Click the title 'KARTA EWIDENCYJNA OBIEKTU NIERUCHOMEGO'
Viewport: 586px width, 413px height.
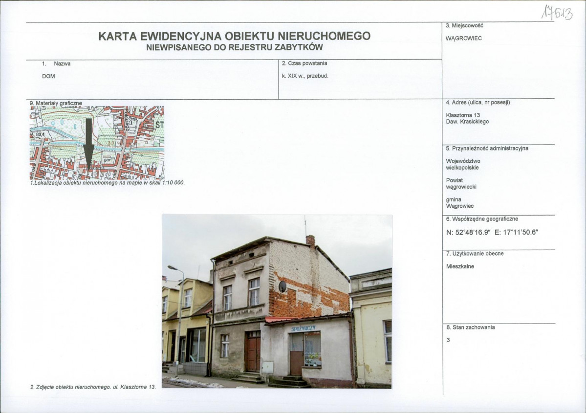(x=234, y=36)
